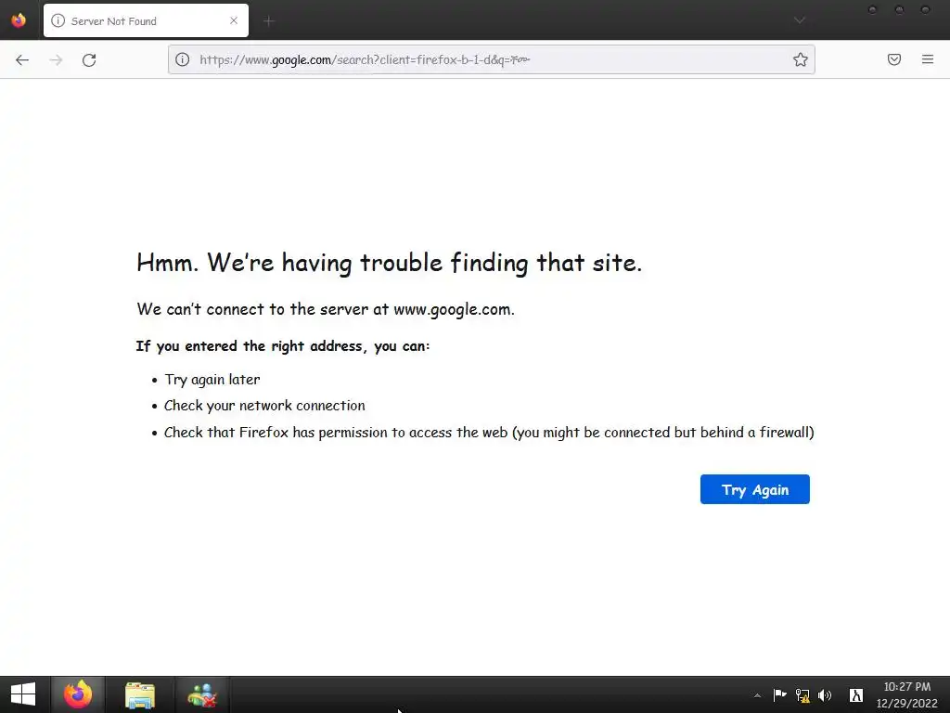Bookmark this page with the star icon
950x713 pixels.
(x=801, y=59)
